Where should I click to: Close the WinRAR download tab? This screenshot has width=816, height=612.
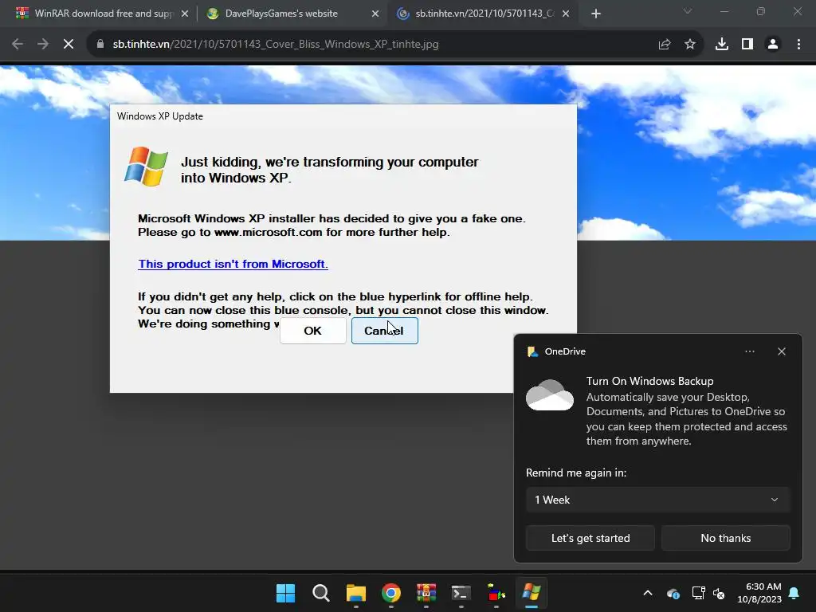click(185, 14)
